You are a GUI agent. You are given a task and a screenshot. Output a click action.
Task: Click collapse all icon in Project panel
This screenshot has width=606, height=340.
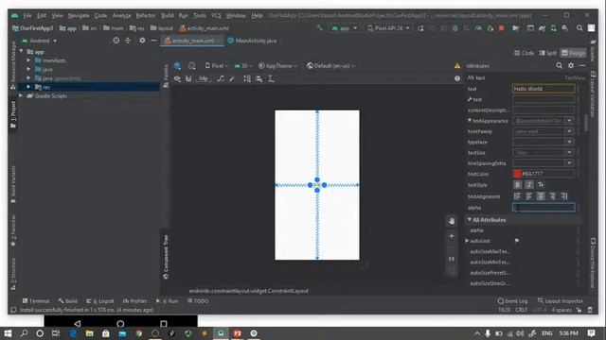(x=128, y=41)
